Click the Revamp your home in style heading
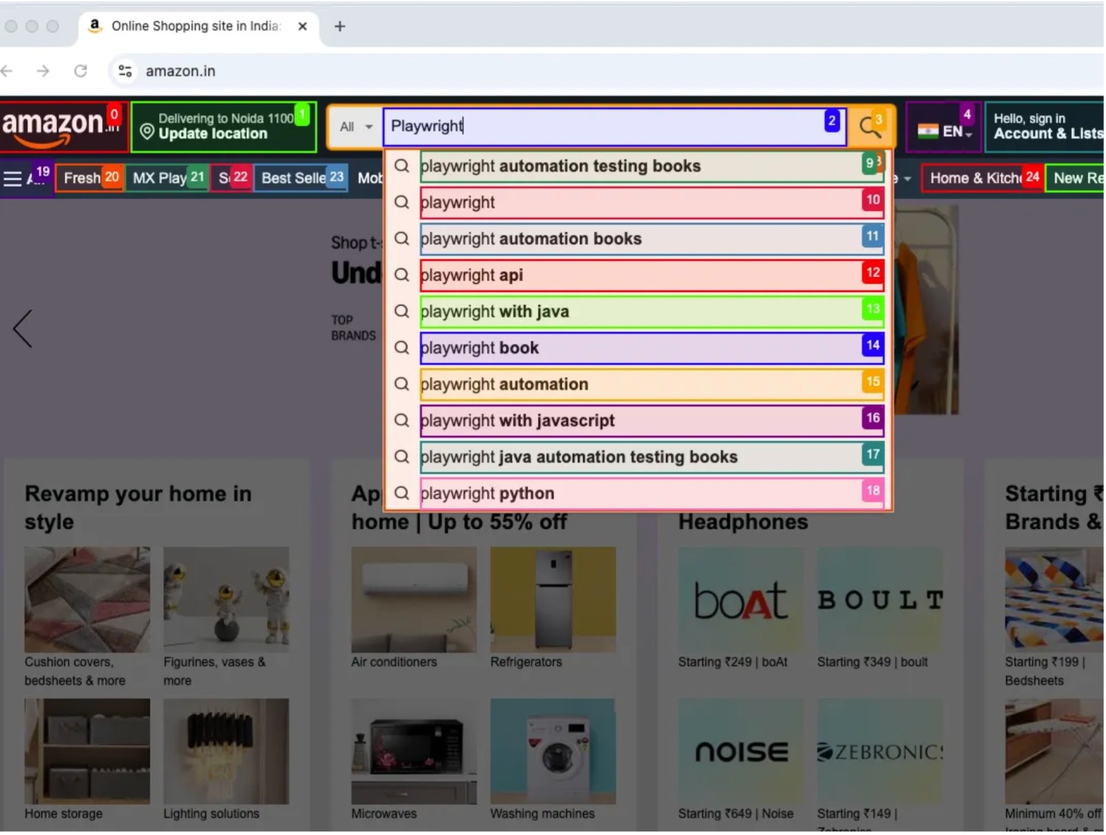The height and width of the screenshot is (835, 1106). point(139,508)
